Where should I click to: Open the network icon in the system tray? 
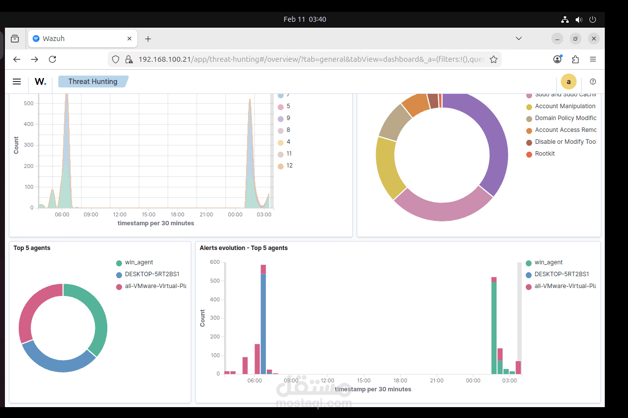[565, 19]
